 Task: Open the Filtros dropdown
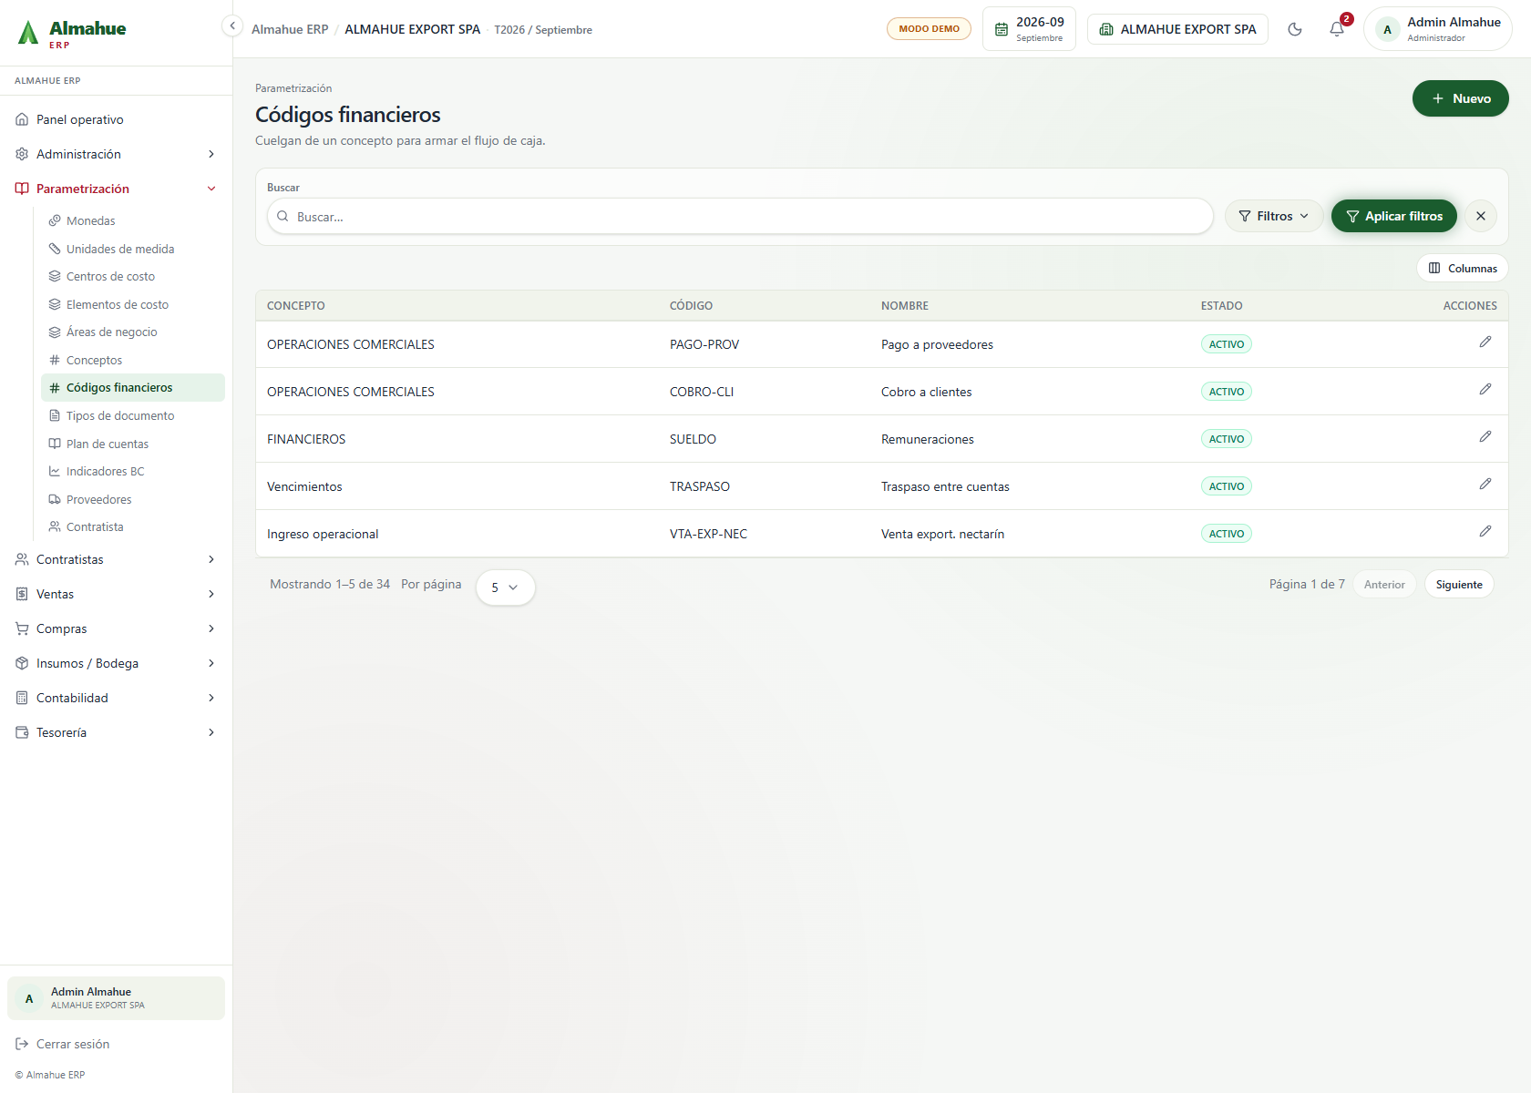(x=1273, y=216)
